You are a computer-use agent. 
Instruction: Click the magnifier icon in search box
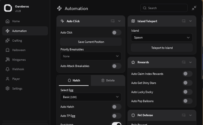click(x=145, y=8)
